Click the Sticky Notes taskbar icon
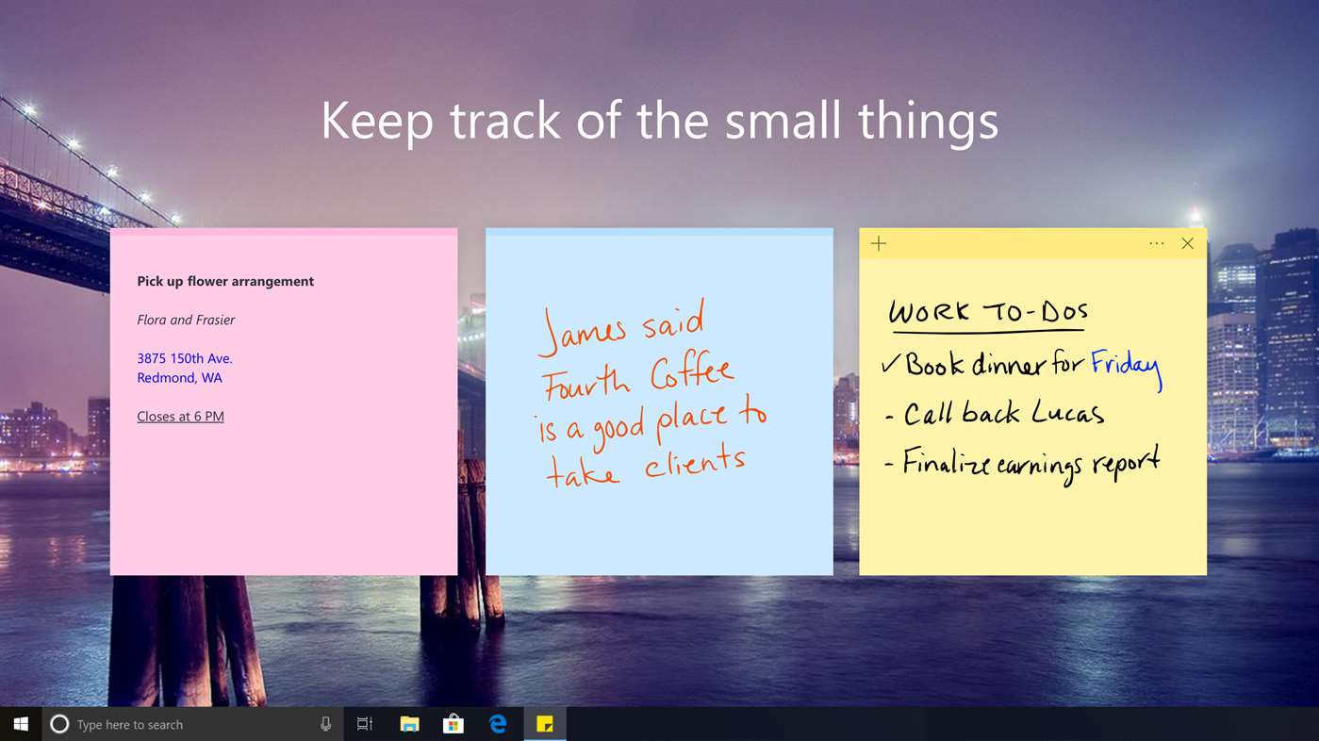Viewport: 1319px width, 741px height. click(544, 723)
